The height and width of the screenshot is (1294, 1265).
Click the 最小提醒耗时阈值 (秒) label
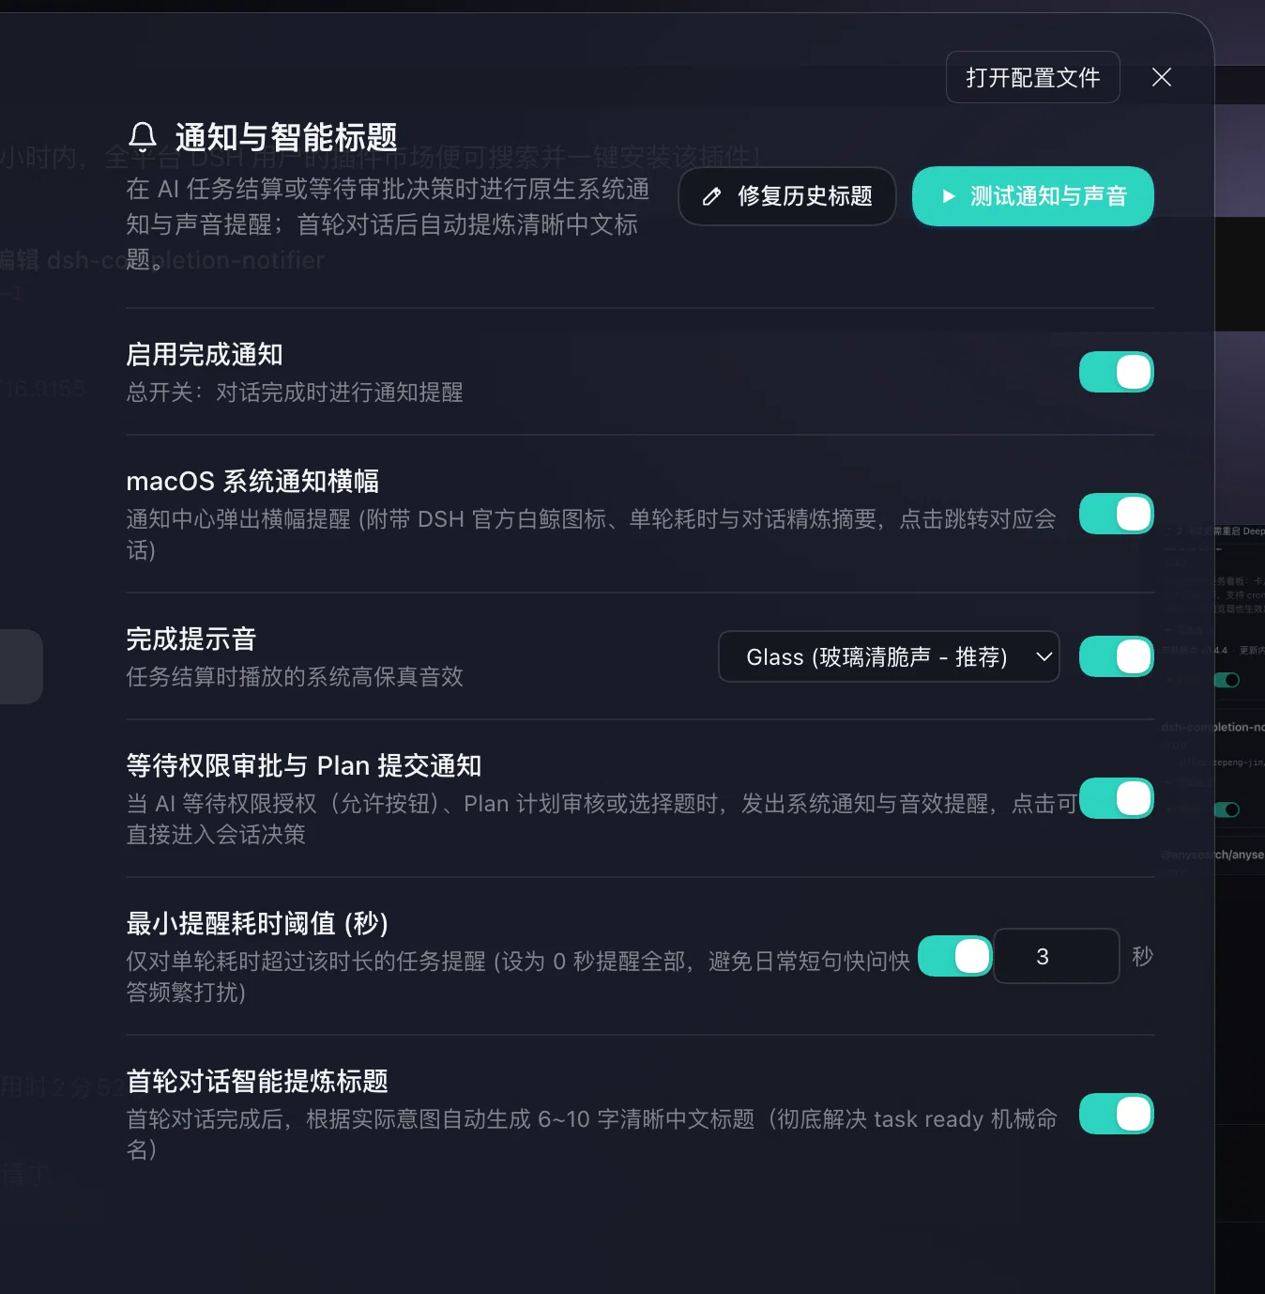(257, 923)
